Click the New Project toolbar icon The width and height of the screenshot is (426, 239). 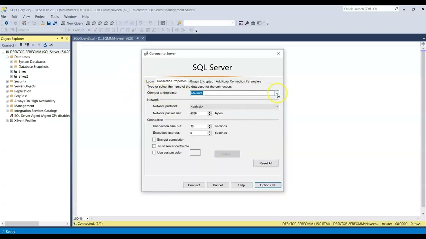pyautogui.click(x=24, y=23)
